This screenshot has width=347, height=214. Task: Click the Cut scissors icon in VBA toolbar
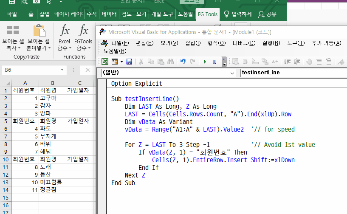point(141,62)
